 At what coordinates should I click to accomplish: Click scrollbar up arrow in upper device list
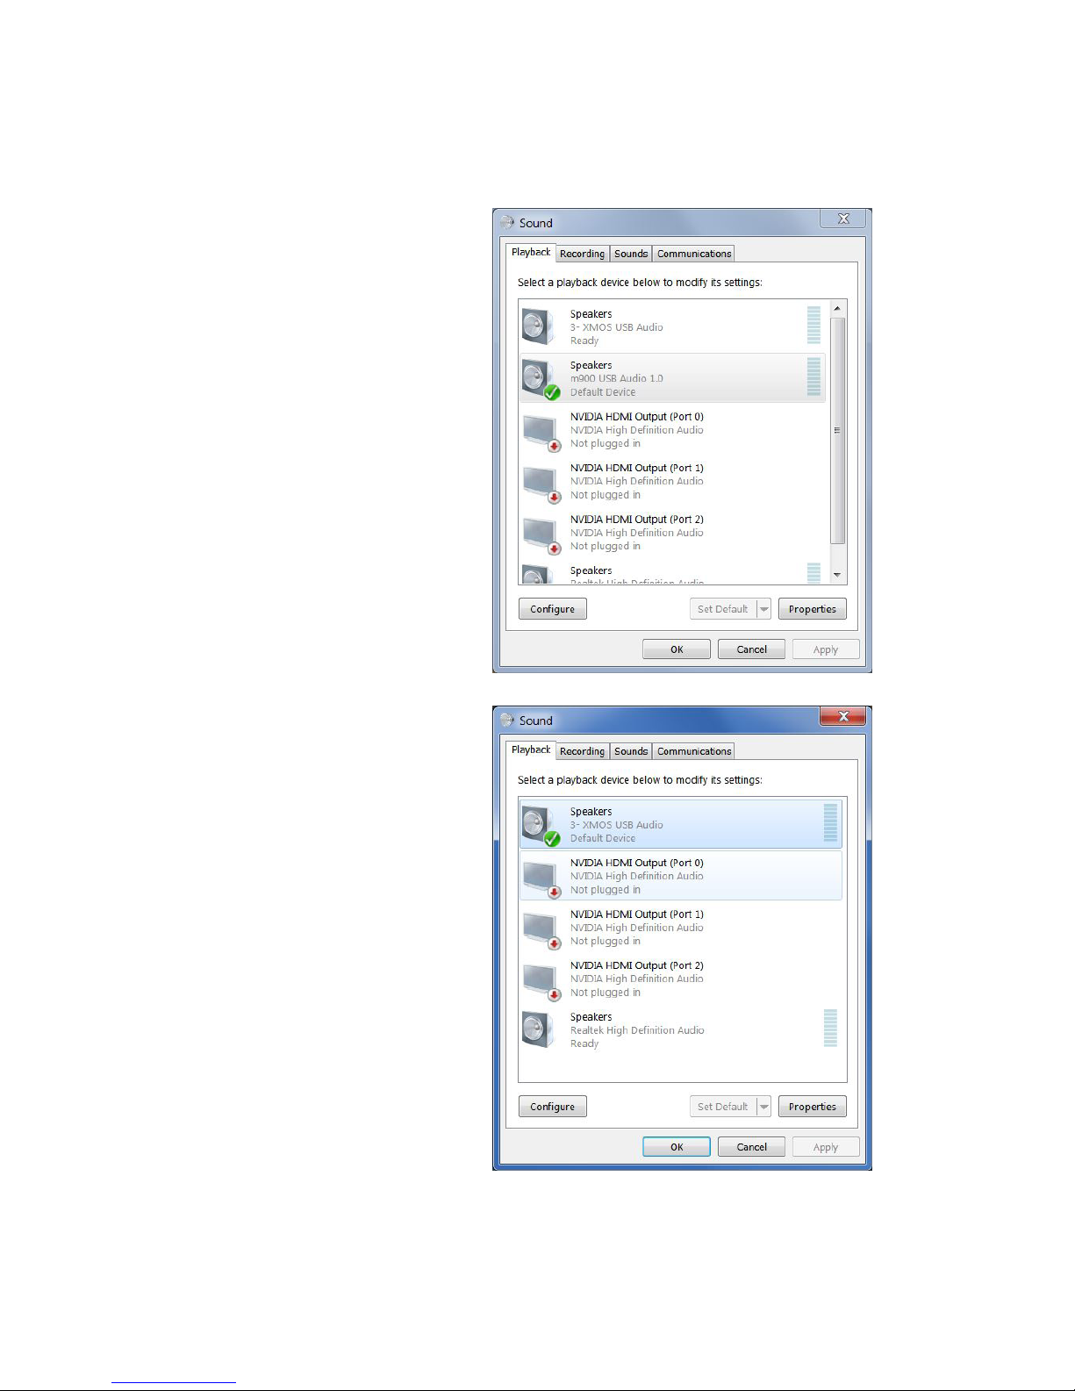837,309
